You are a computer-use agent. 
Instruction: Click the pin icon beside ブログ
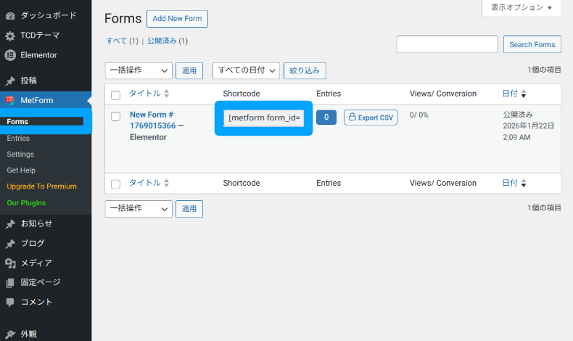click(x=10, y=244)
